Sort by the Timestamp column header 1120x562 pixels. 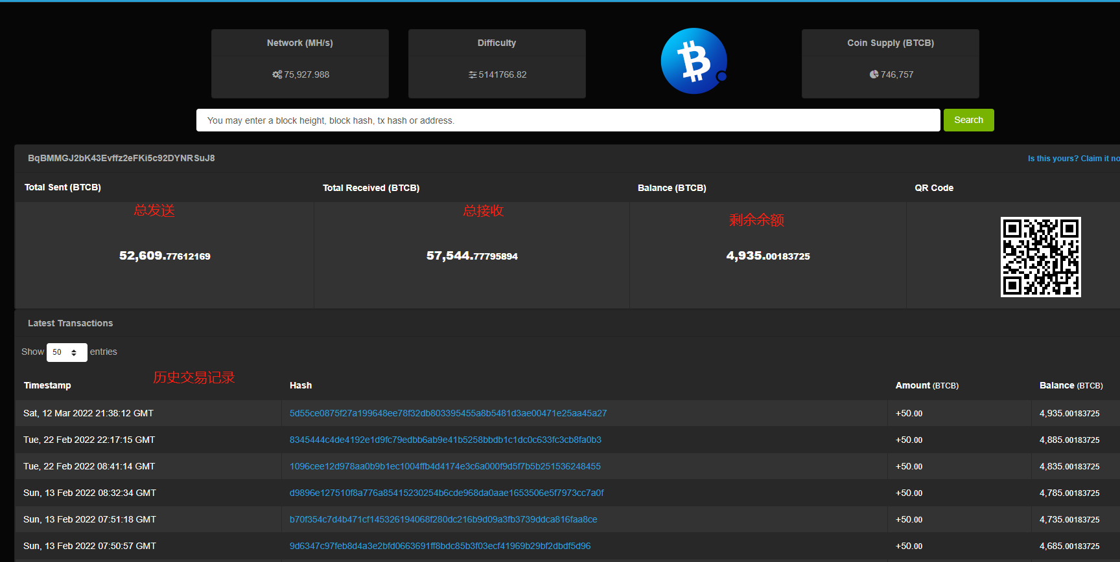click(x=47, y=385)
